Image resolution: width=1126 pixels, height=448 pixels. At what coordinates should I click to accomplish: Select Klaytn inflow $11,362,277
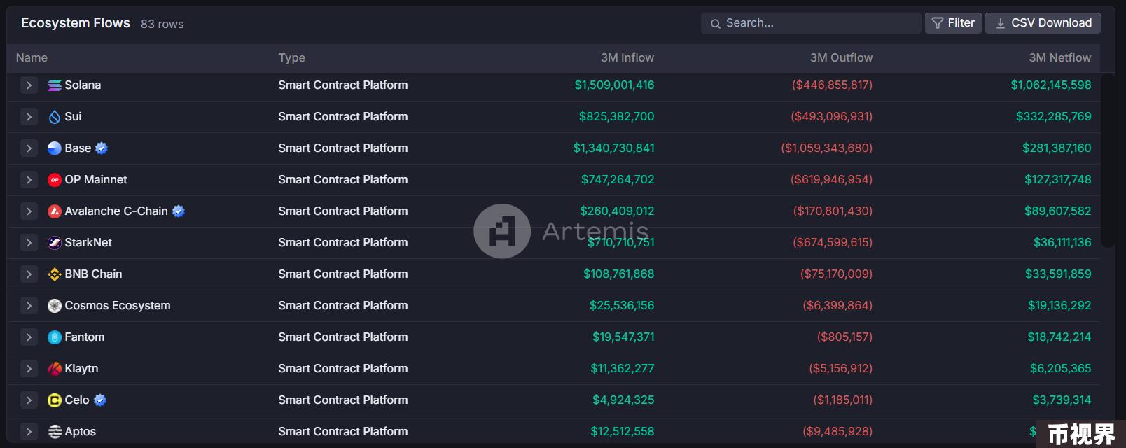(622, 369)
